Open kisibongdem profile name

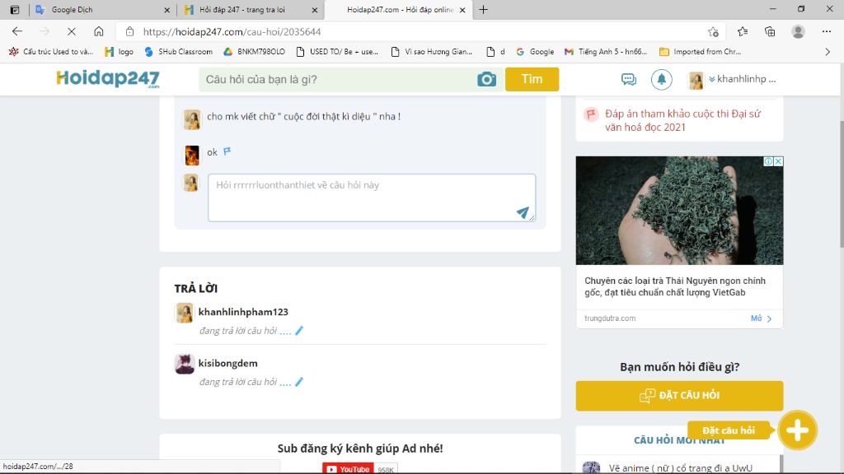[228, 363]
